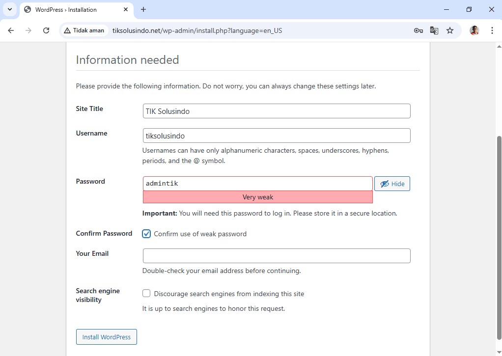
Task: Click the translate page icon
Action: [434, 30]
